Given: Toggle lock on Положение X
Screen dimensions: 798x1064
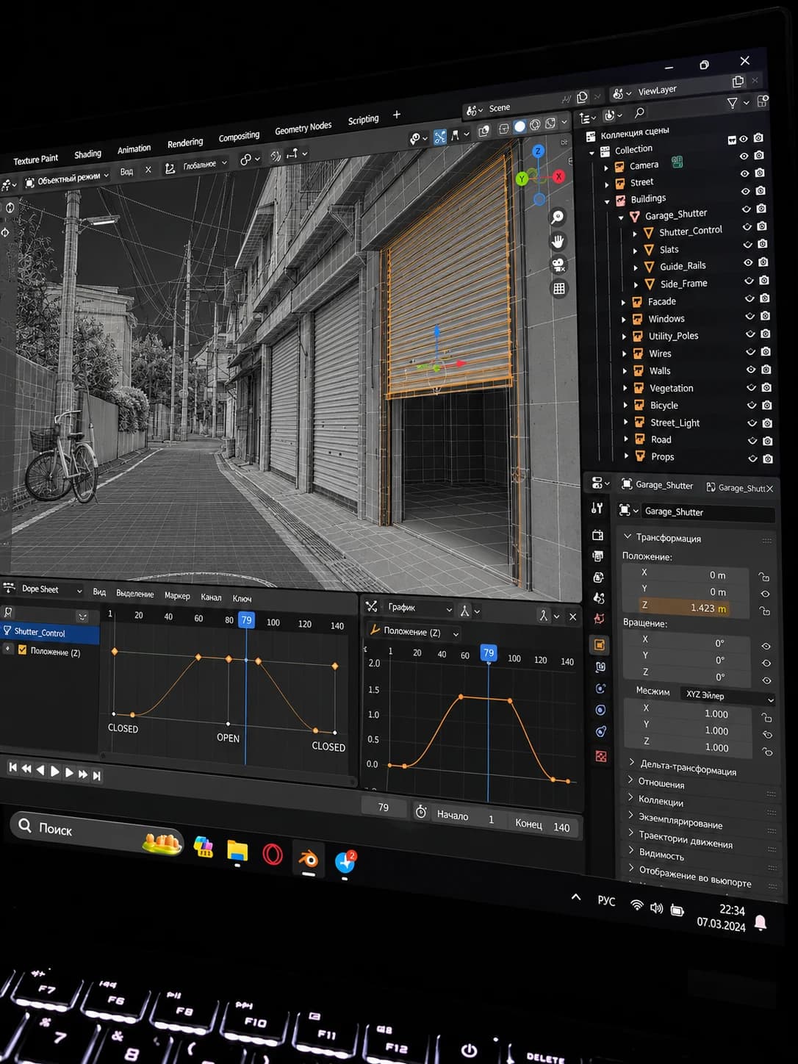Looking at the screenshot, I should click(x=764, y=577).
